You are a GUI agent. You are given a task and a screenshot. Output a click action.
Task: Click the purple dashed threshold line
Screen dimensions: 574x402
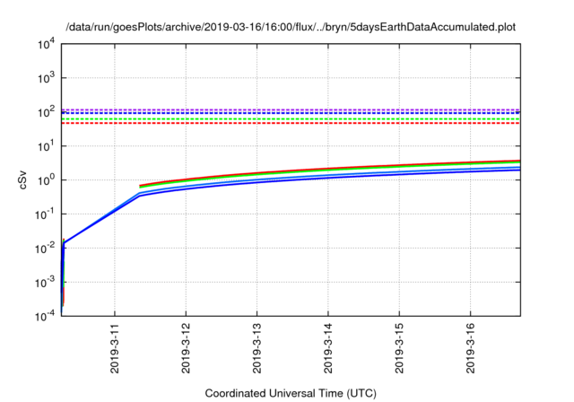[x=291, y=109]
